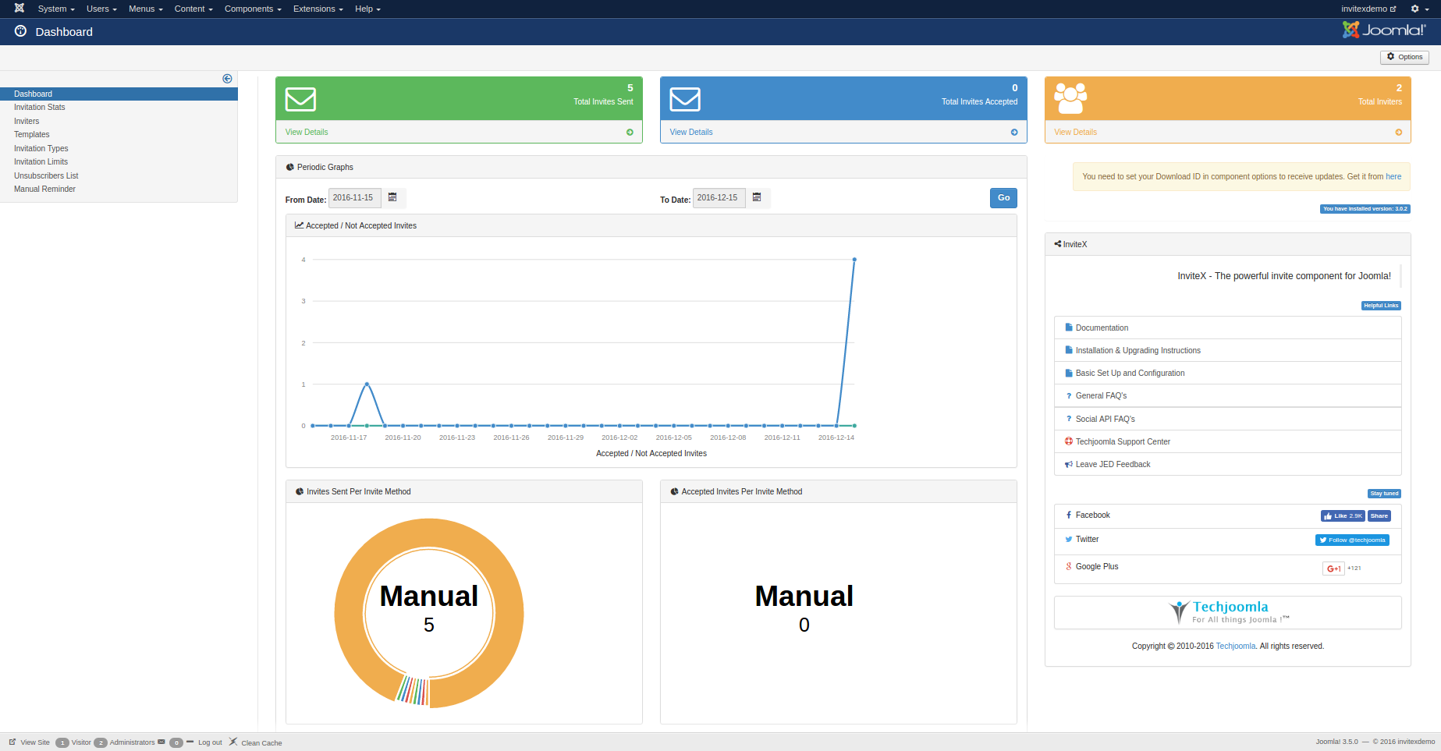
Task: Open the From Date calendar picker
Action: pos(393,198)
